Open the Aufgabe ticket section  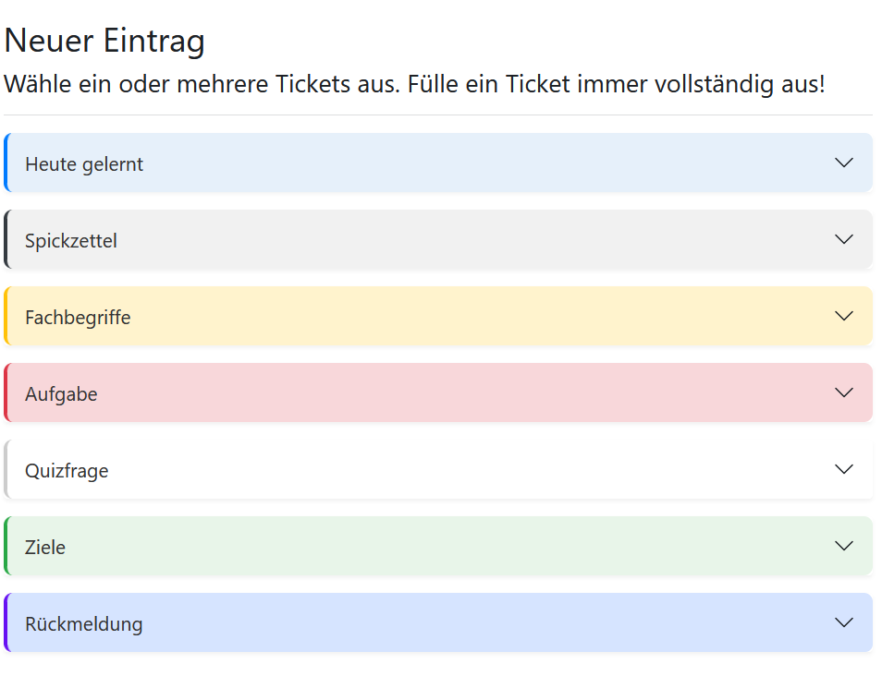click(x=438, y=392)
